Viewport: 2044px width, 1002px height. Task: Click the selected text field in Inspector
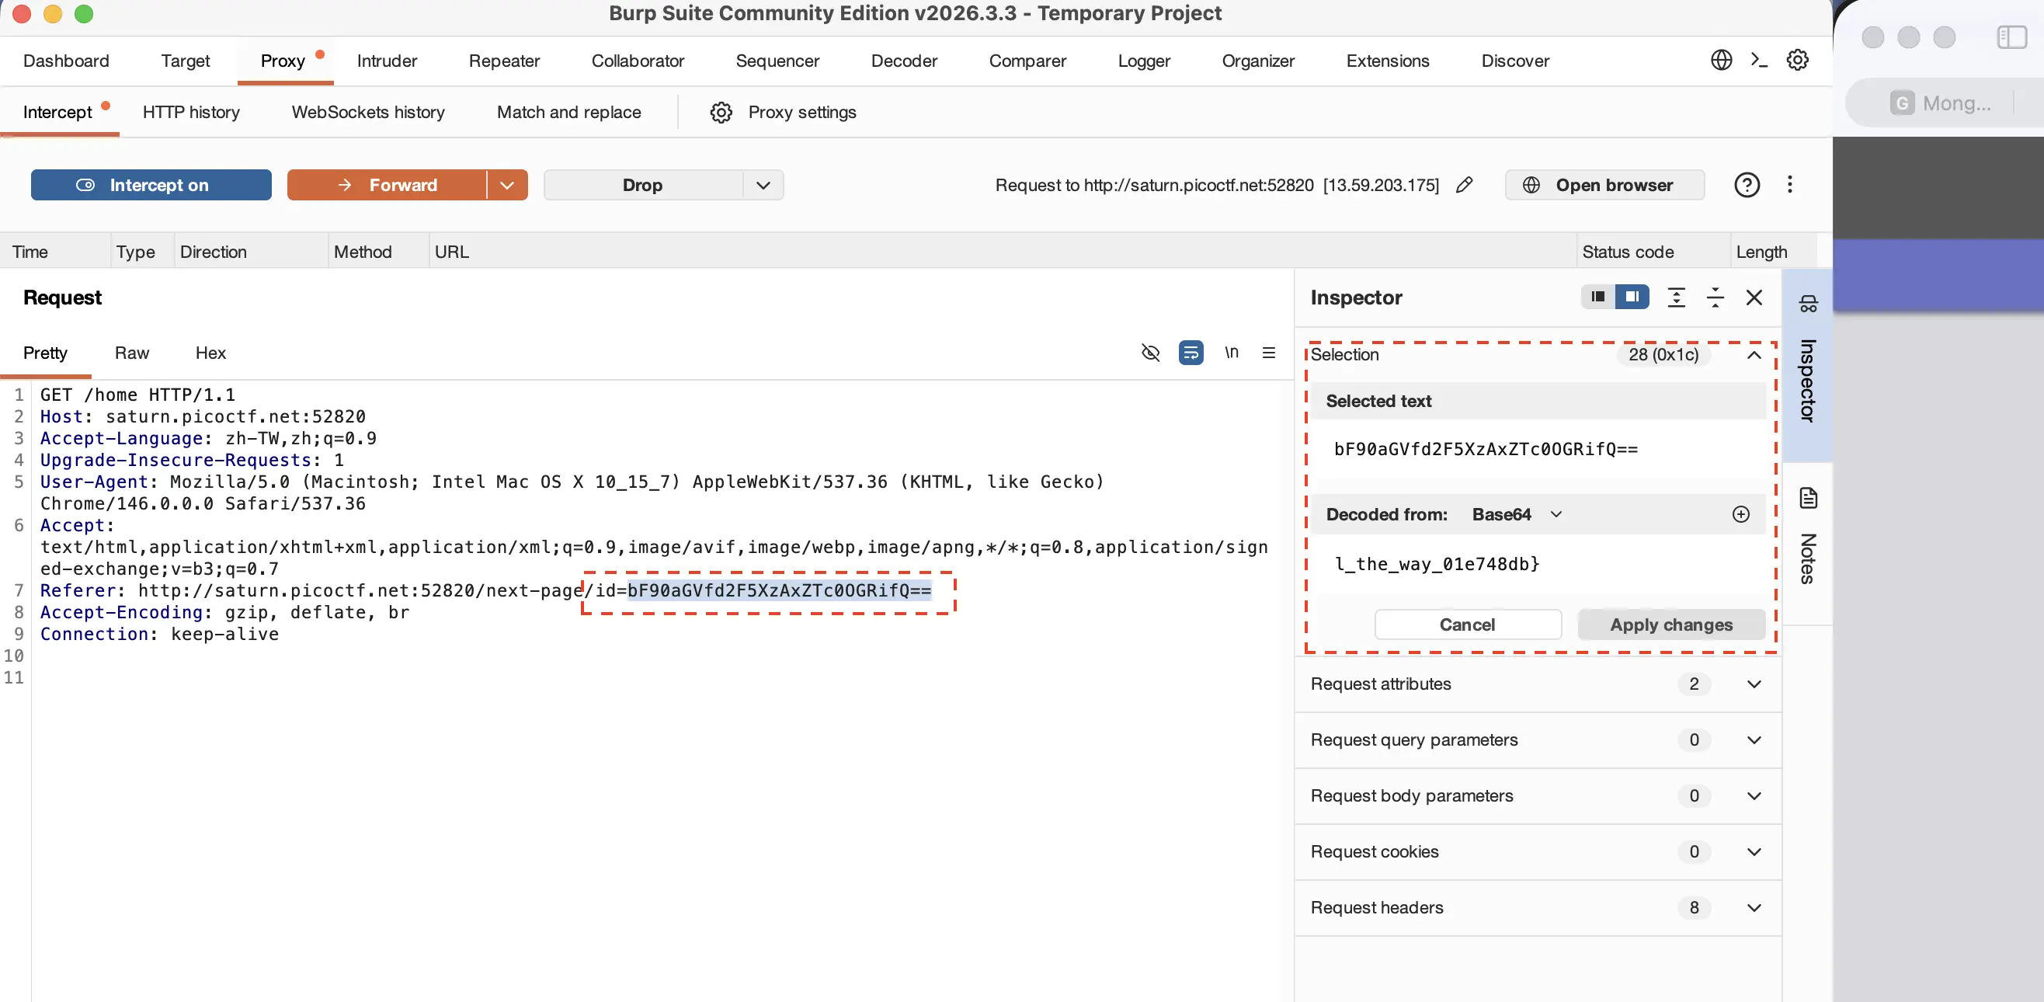(x=1538, y=449)
